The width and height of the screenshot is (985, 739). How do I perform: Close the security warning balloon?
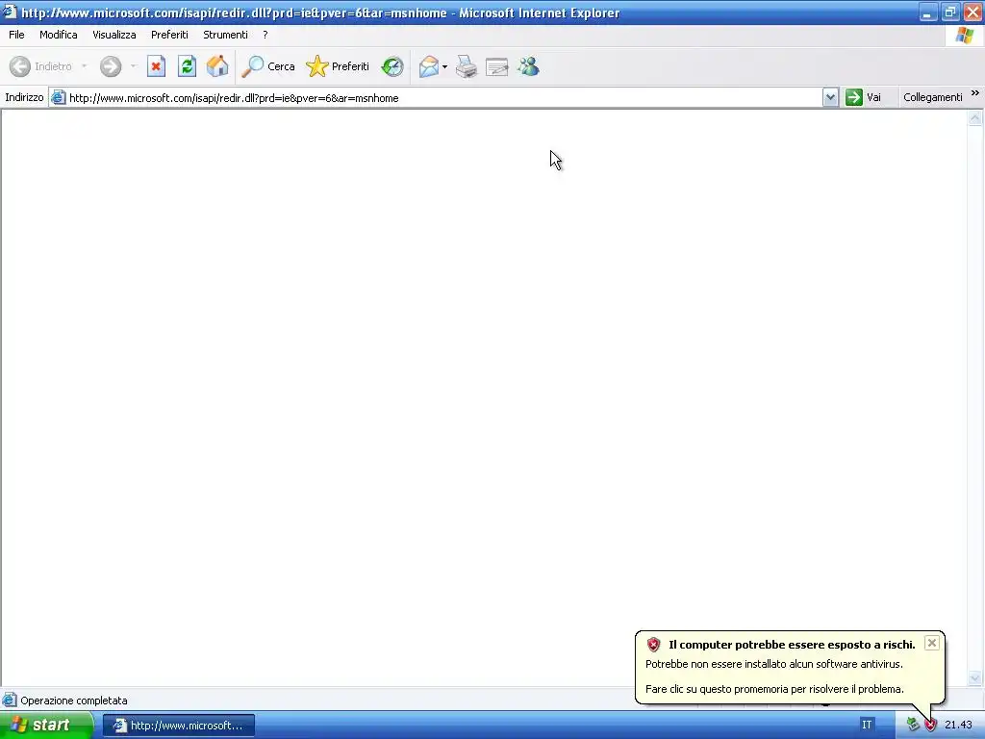point(931,643)
